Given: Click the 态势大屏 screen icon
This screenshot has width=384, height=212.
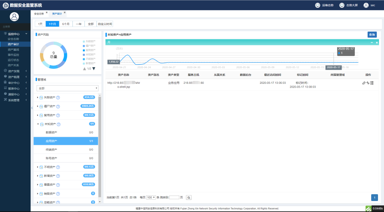Looking at the screenshot, I should 342,5.
